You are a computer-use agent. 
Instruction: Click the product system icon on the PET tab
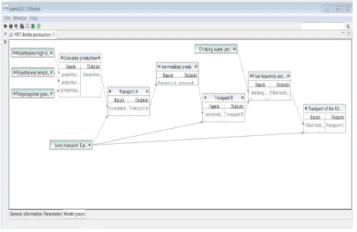[x=11, y=34]
